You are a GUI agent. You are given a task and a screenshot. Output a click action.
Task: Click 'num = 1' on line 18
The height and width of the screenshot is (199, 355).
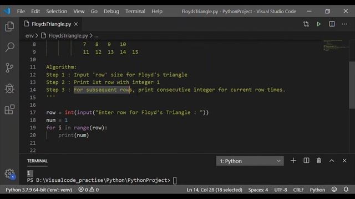click(x=57, y=120)
